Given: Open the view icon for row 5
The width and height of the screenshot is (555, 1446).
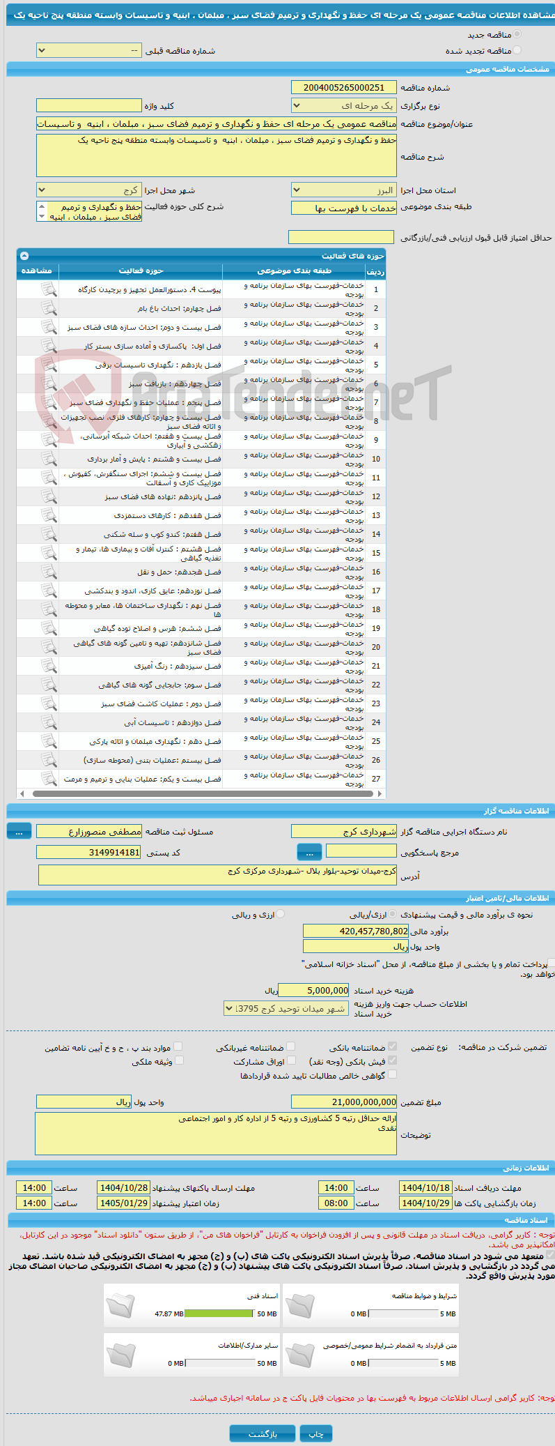Looking at the screenshot, I should click(x=49, y=365).
